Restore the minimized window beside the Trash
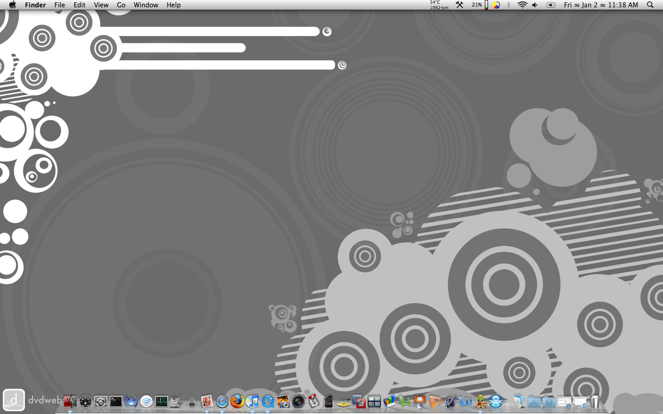Image resolution: width=663 pixels, height=414 pixels. coord(579,402)
